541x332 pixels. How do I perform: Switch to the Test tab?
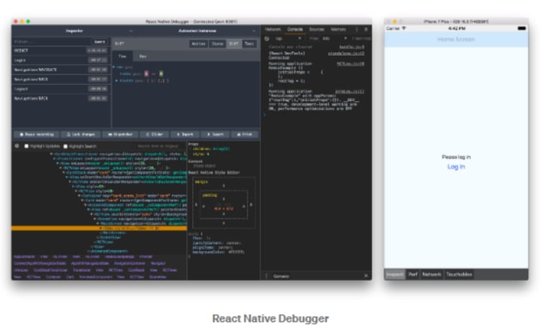249,43
